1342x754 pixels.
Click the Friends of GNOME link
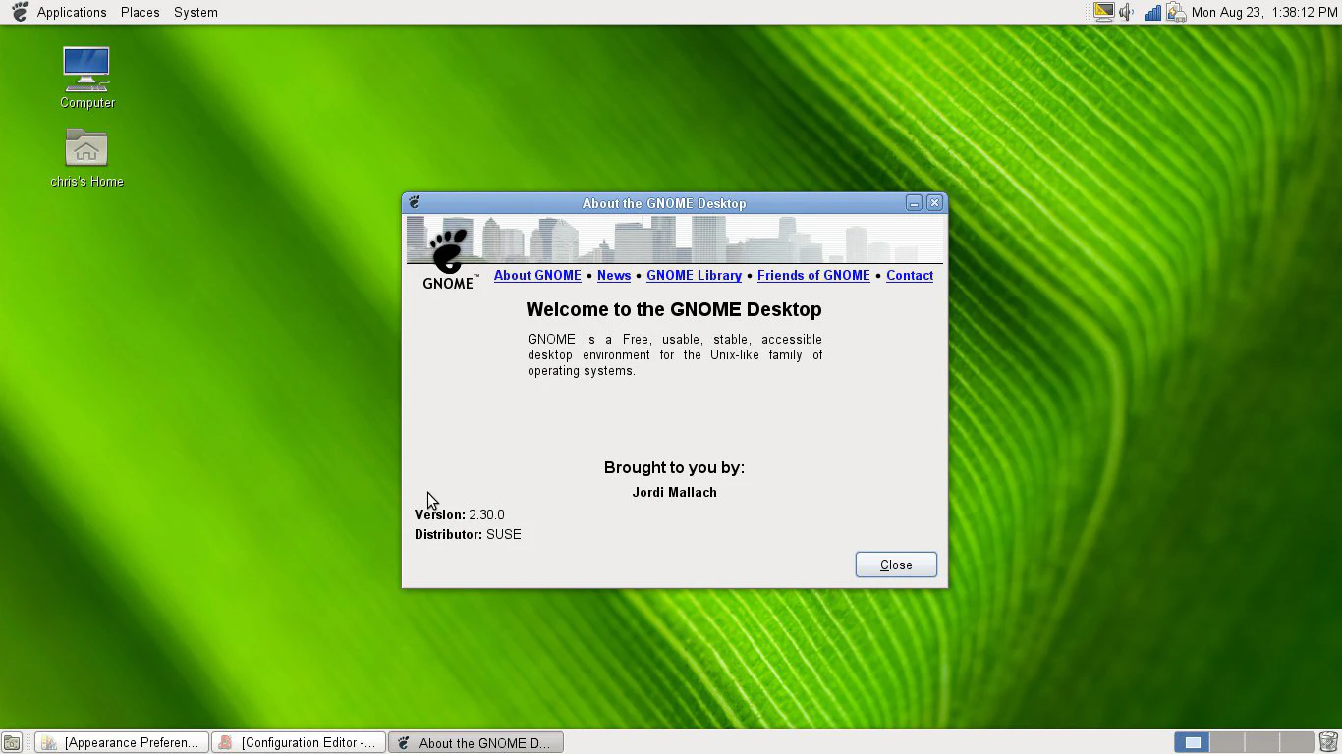pyautogui.click(x=813, y=276)
